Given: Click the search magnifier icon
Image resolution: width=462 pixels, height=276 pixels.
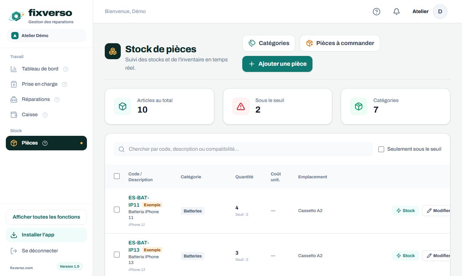Looking at the screenshot, I should (122, 149).
